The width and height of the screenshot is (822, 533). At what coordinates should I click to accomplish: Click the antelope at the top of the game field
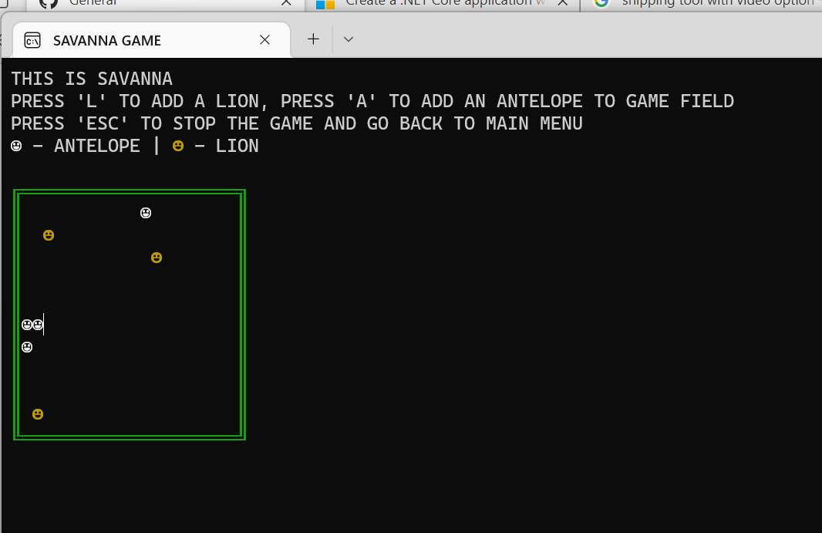pyautogui.click(x=146, y=212)
